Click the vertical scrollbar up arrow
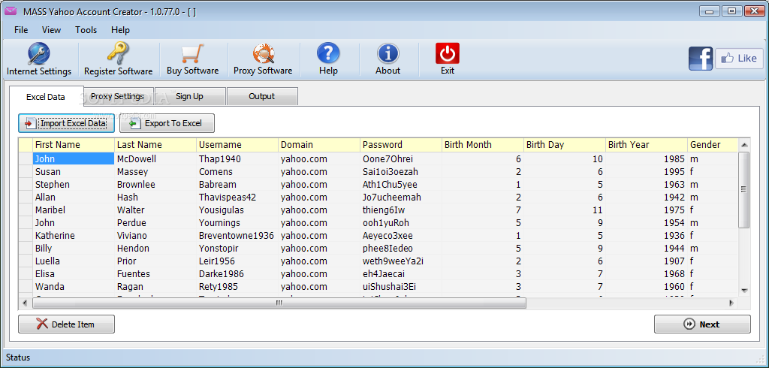The image size is (769, 368). coord(744,145)
